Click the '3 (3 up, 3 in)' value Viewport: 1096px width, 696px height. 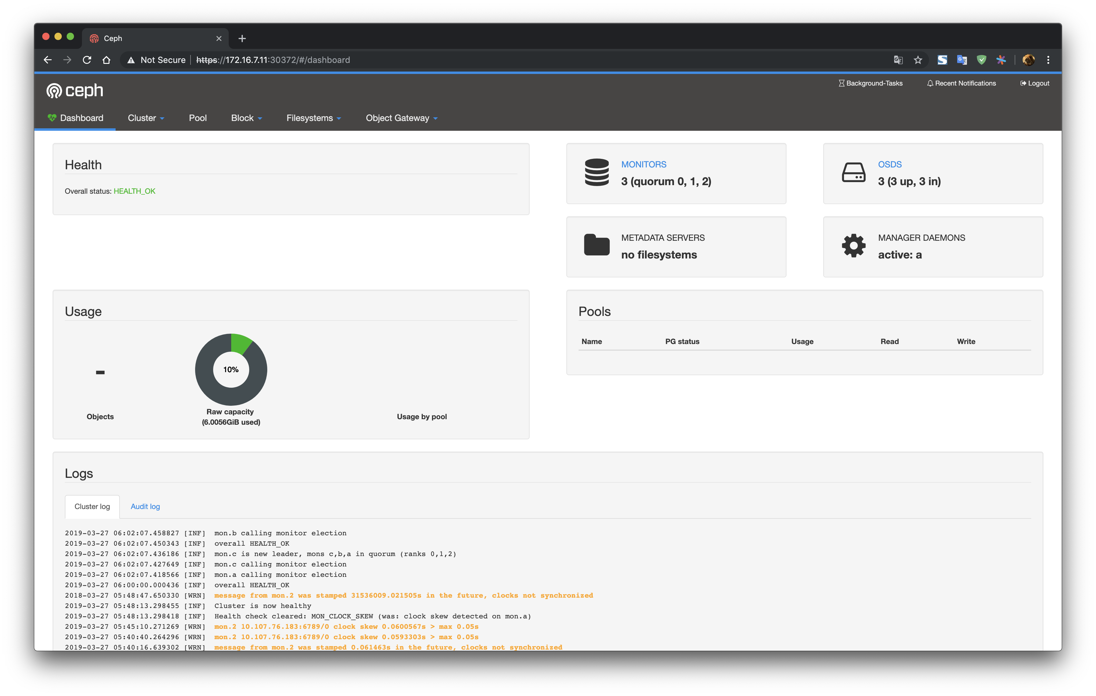click(909, 181)
